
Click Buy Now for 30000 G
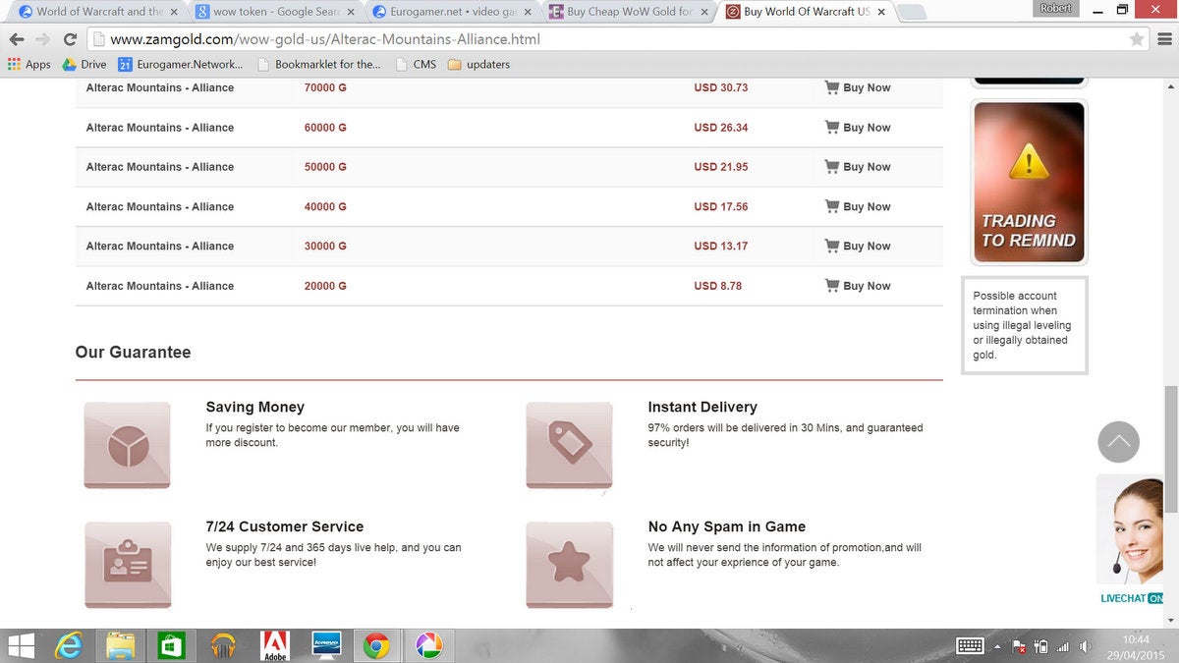(x=858, y=246)
